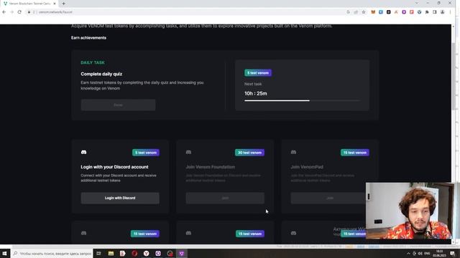Click the Discord logo on the login card
The height and width of the screenshot is (258, 460).
click(83, 152)
